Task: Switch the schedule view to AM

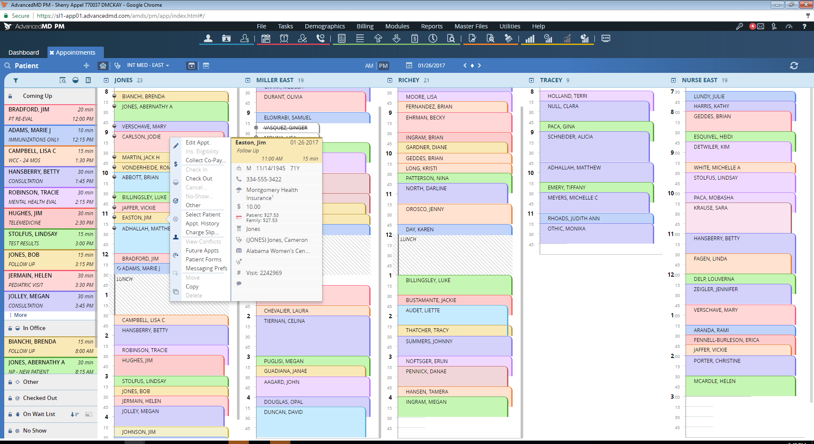Action: (368, 66)
